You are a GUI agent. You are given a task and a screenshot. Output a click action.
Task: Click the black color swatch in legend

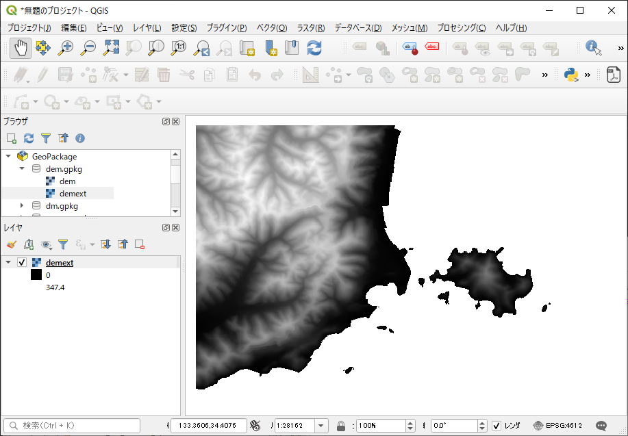(36, 275)
